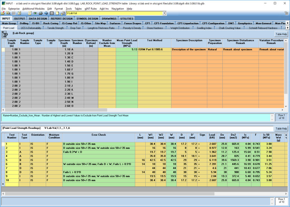Screen dimensions: 290x207
Task: Open the V-Lab-Val dropdown list
Action: pyautogui.click(x=164, y=13)
